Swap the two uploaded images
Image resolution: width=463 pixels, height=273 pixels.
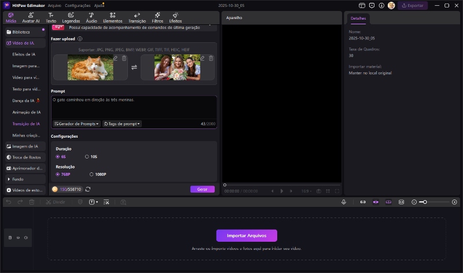click(x=134, y=67)
